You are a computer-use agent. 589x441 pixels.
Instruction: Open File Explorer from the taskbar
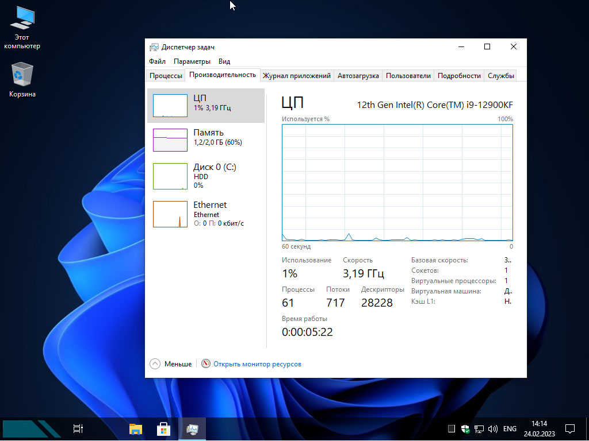[x=136, y=428]
